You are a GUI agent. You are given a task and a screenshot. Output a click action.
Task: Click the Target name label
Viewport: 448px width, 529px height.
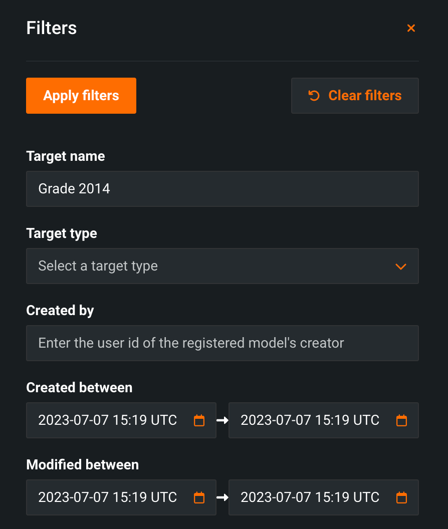tap(66, 156)
